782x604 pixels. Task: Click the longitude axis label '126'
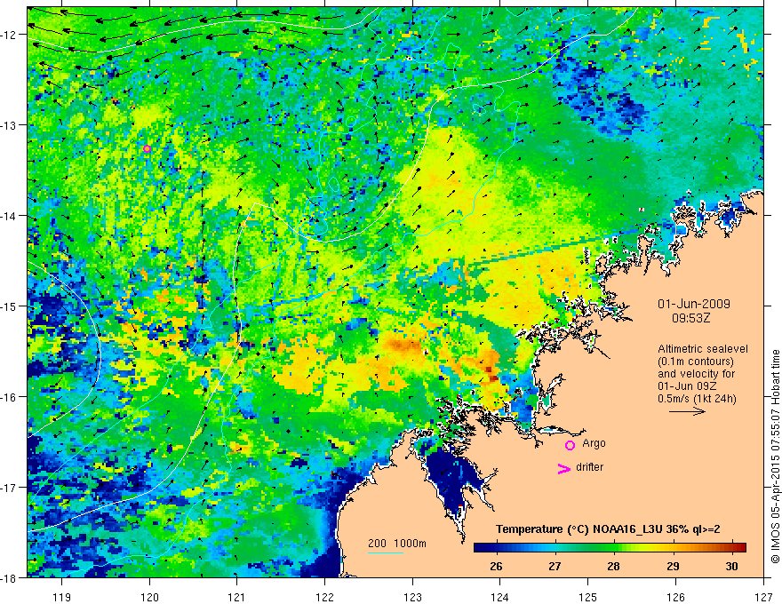pyautogui.click(x=675, y=597)
